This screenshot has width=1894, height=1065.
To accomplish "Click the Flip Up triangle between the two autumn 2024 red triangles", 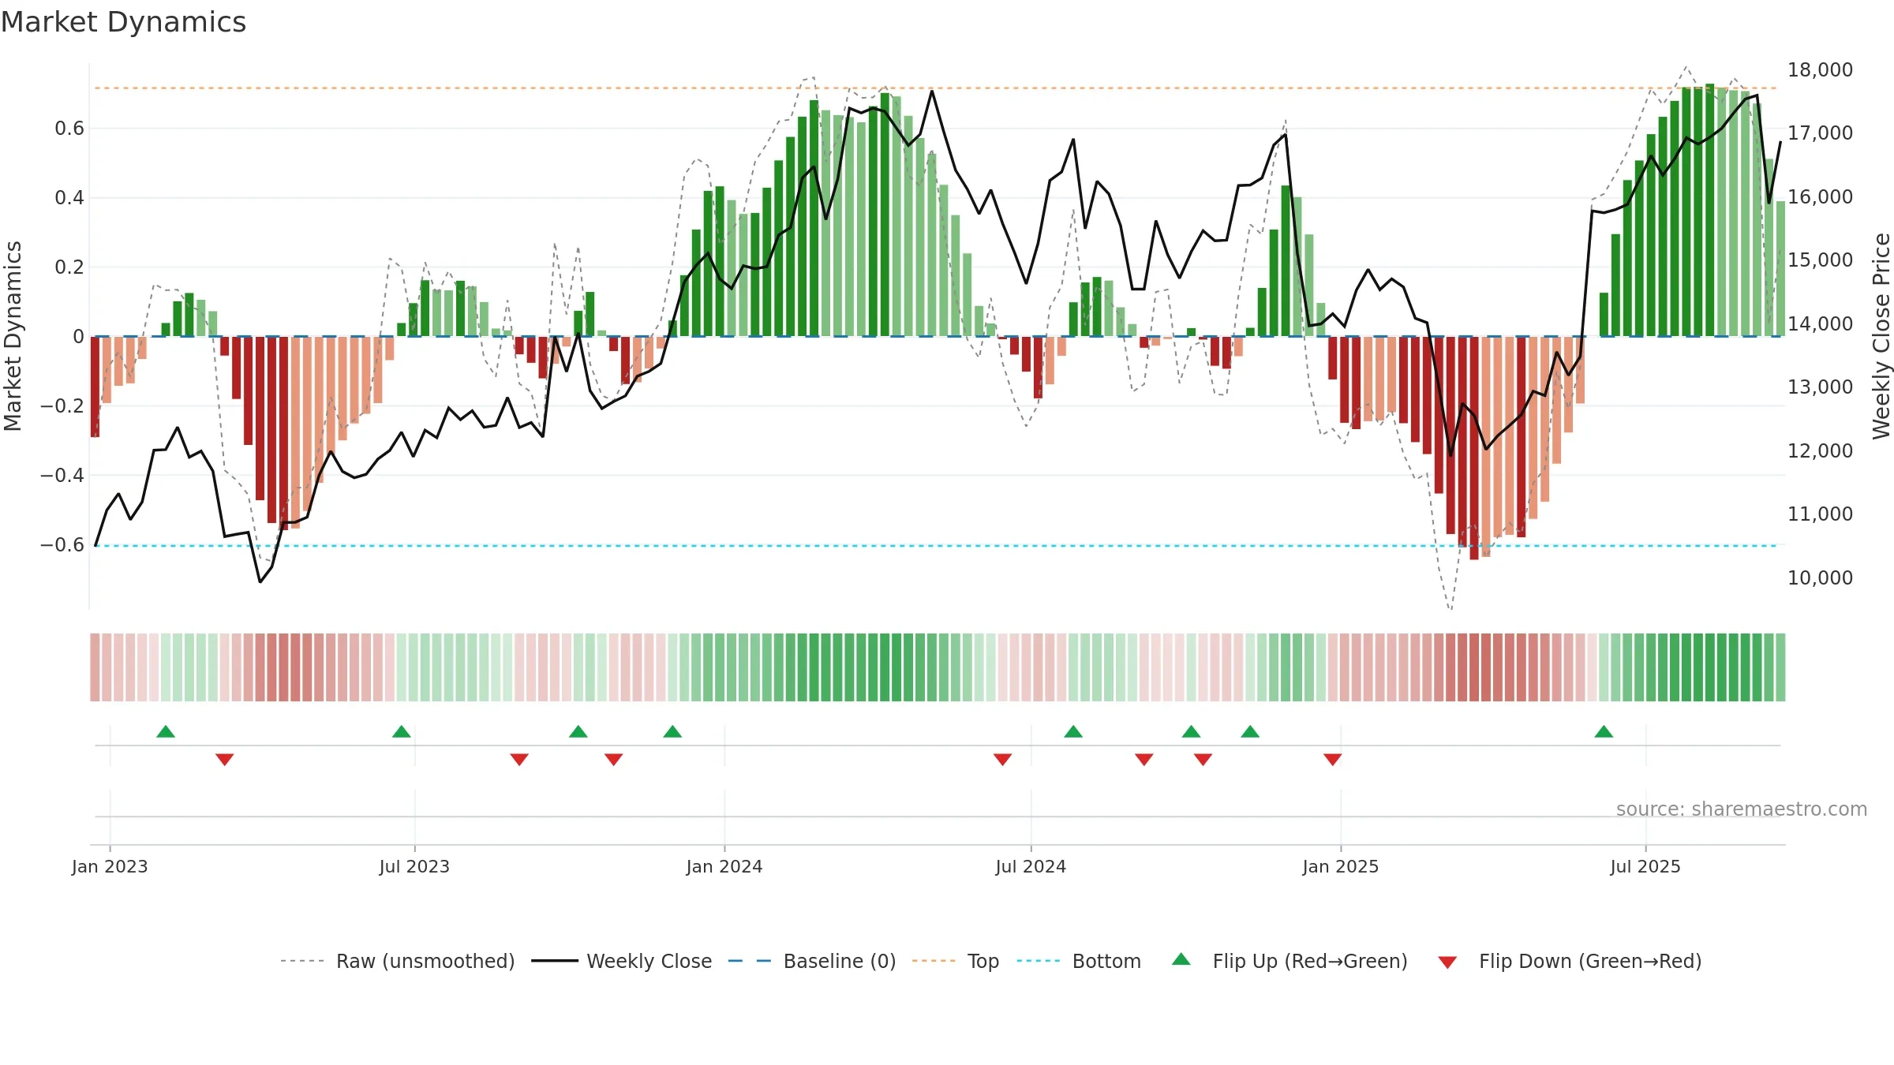I will point(1192,731).
